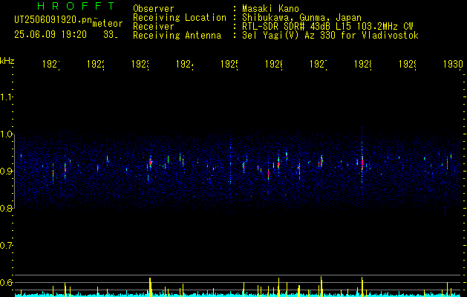Click the 1930 time axis label
The height and width of the screenshot is (297, 467).
pos(453,65)
